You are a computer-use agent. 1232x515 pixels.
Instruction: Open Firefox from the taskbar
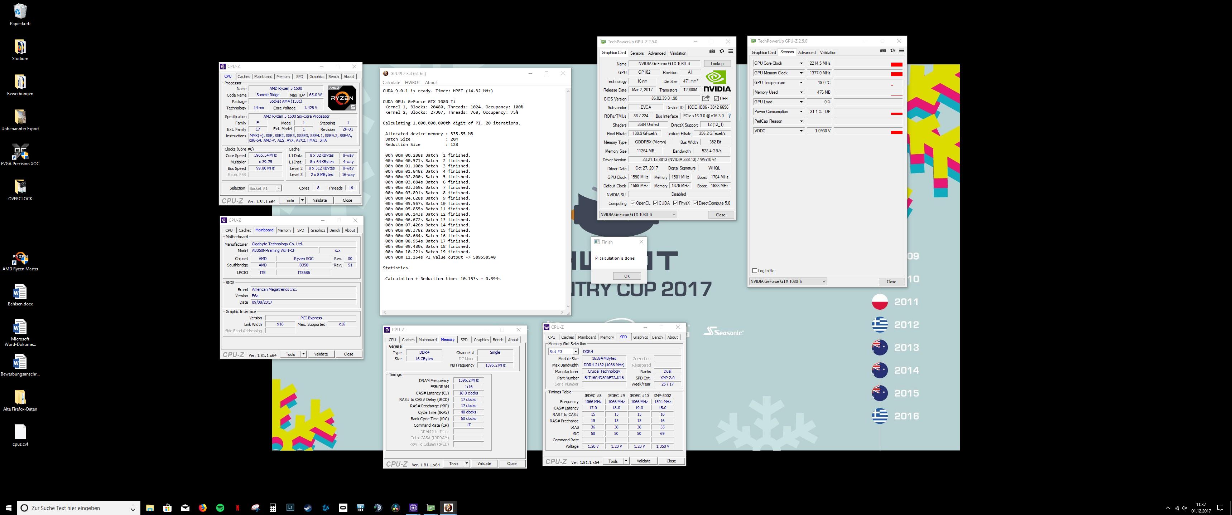203,508
